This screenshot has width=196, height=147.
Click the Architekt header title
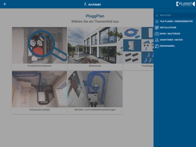(x=94, y=5)
